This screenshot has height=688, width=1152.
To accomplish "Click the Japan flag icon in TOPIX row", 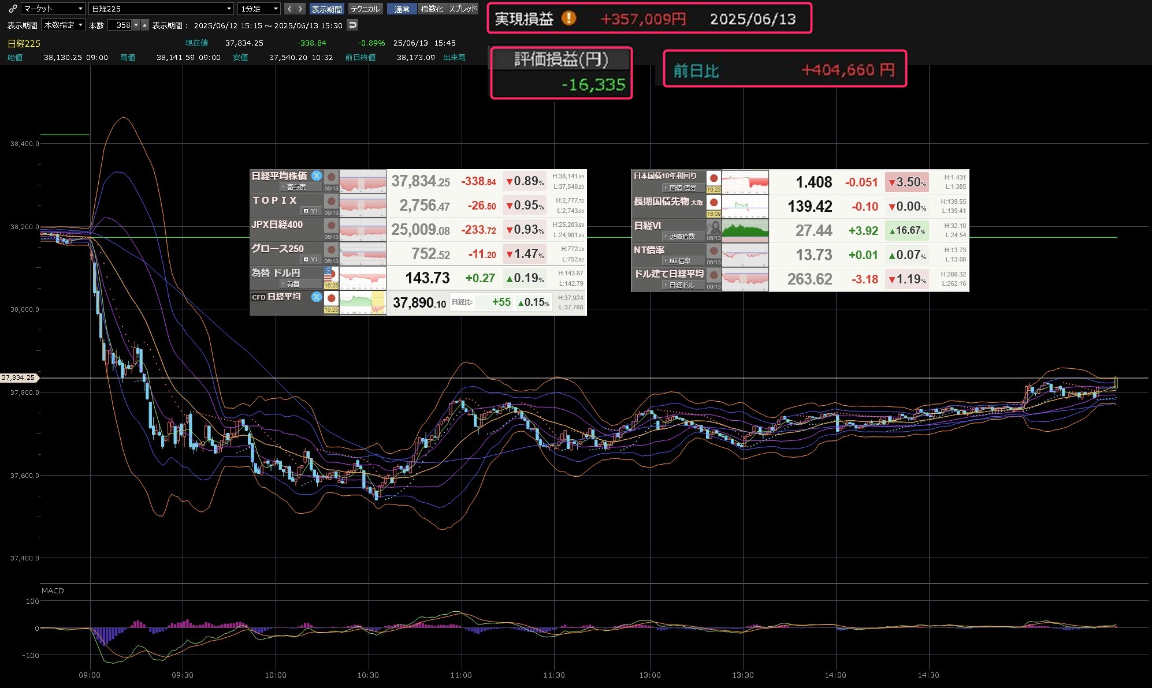I will tap(332, 201).
